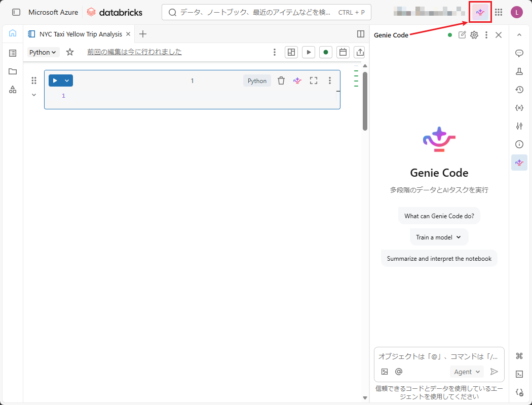Click the Genie Code icon in top bar

pyautogui.click(x=480, y=12)
